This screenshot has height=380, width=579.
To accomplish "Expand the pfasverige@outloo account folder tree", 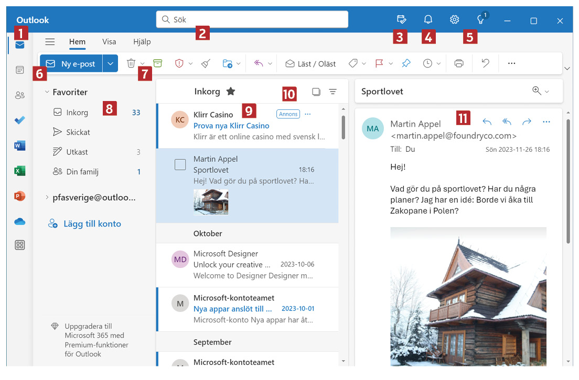I will [47, 197].
